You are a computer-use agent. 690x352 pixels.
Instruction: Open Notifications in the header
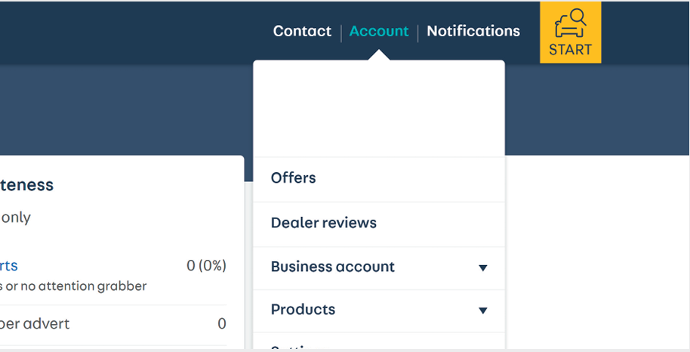tap(473, 31)
